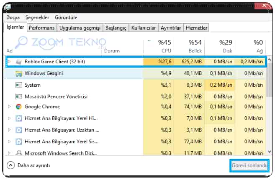Viewport: 275px width, 180px height.
Task: Select Masaüstü Pencere Yöneticisi process name
Action: click(56, 97)
